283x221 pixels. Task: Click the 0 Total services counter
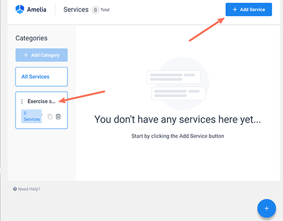(x=101, y=10)
